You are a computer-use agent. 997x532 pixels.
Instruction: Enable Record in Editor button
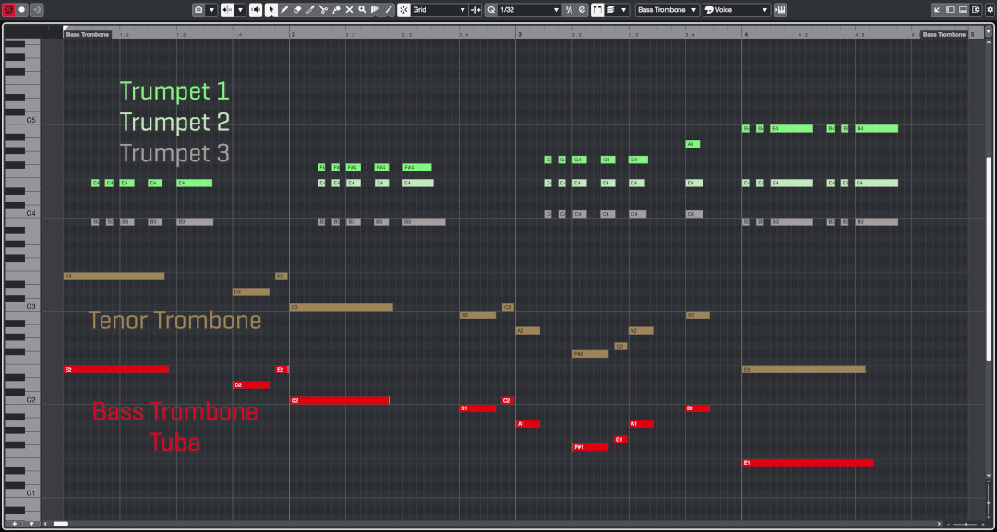point(22,9)
